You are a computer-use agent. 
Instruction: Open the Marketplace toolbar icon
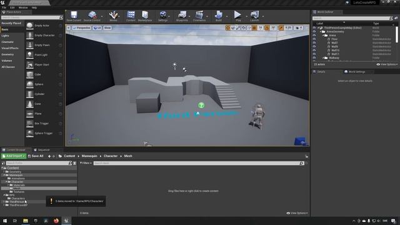point(145,15)
